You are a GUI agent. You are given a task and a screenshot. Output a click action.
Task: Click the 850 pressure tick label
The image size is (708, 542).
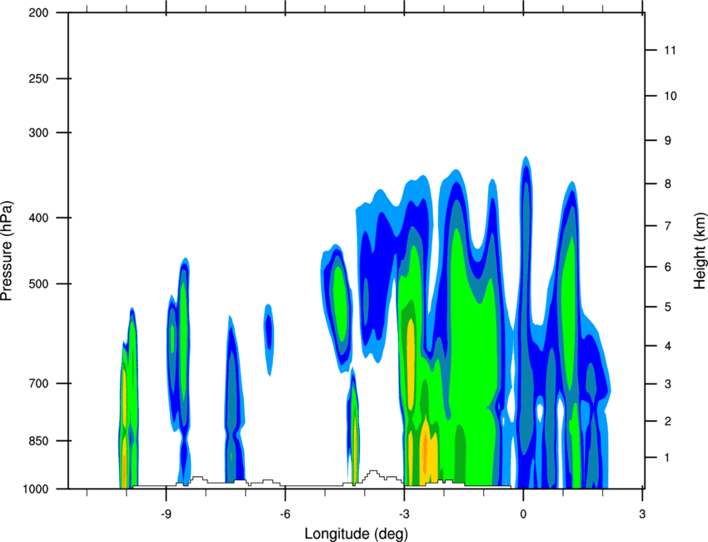click(x=38, y=441)
